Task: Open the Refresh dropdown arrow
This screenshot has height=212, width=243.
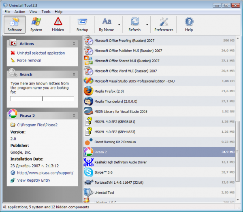Action: coord(147,25)
